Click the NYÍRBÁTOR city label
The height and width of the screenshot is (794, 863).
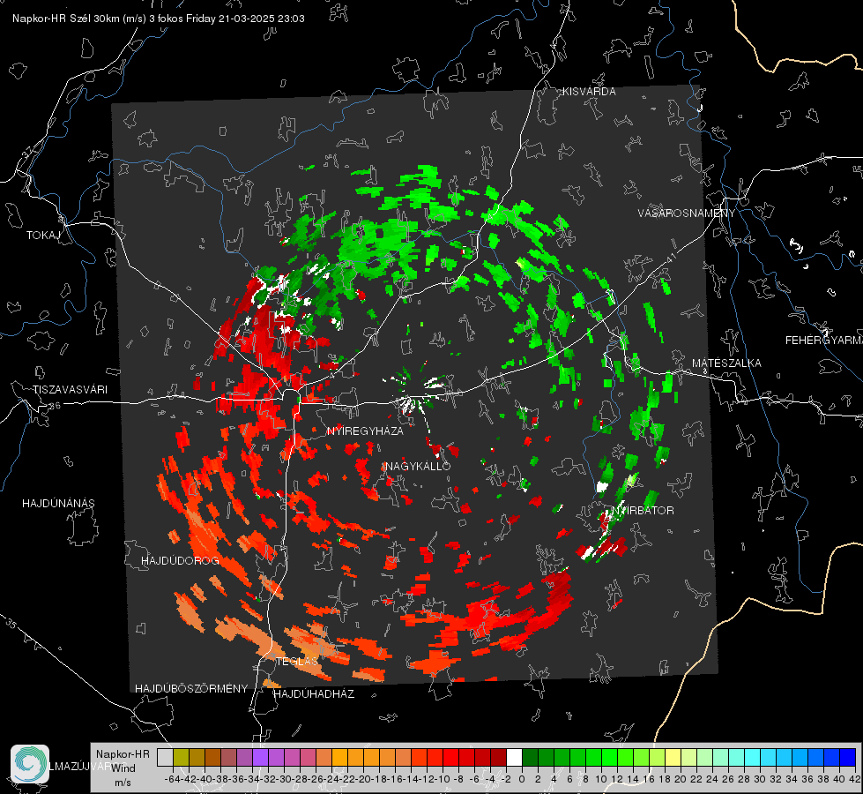click(643, 510)
